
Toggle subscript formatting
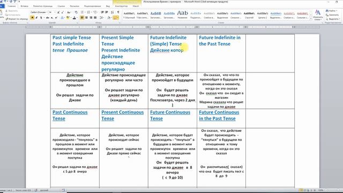click(52, 18)
